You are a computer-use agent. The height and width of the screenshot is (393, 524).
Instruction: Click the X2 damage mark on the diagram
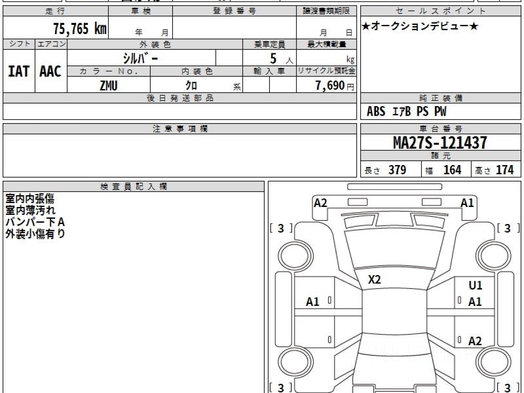pyautogui.click(x=374, y=280)
